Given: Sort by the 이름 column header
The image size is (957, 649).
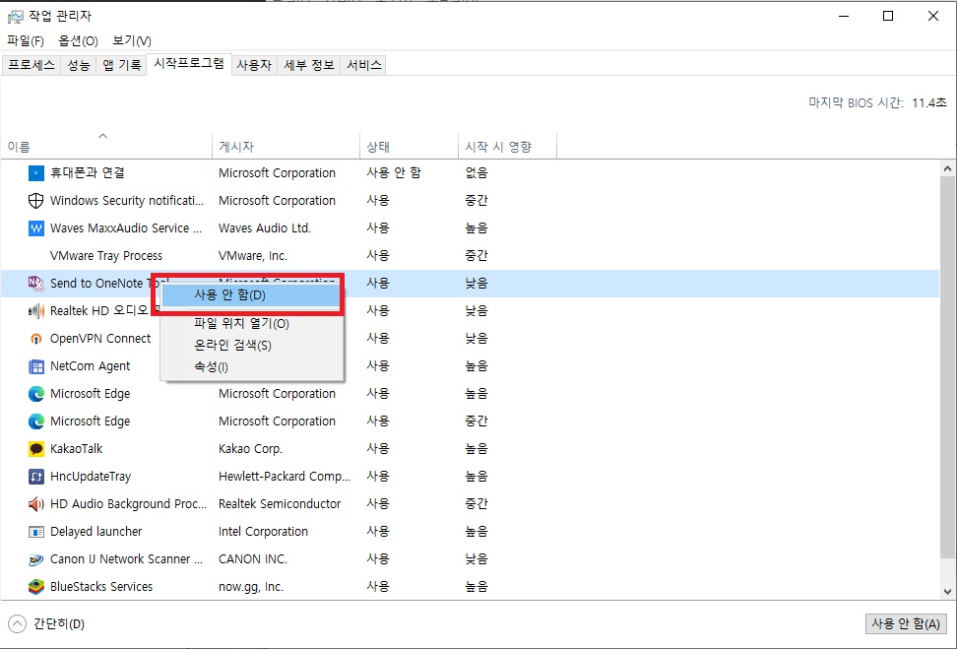Looking at the screenshot, I should 106,147.
